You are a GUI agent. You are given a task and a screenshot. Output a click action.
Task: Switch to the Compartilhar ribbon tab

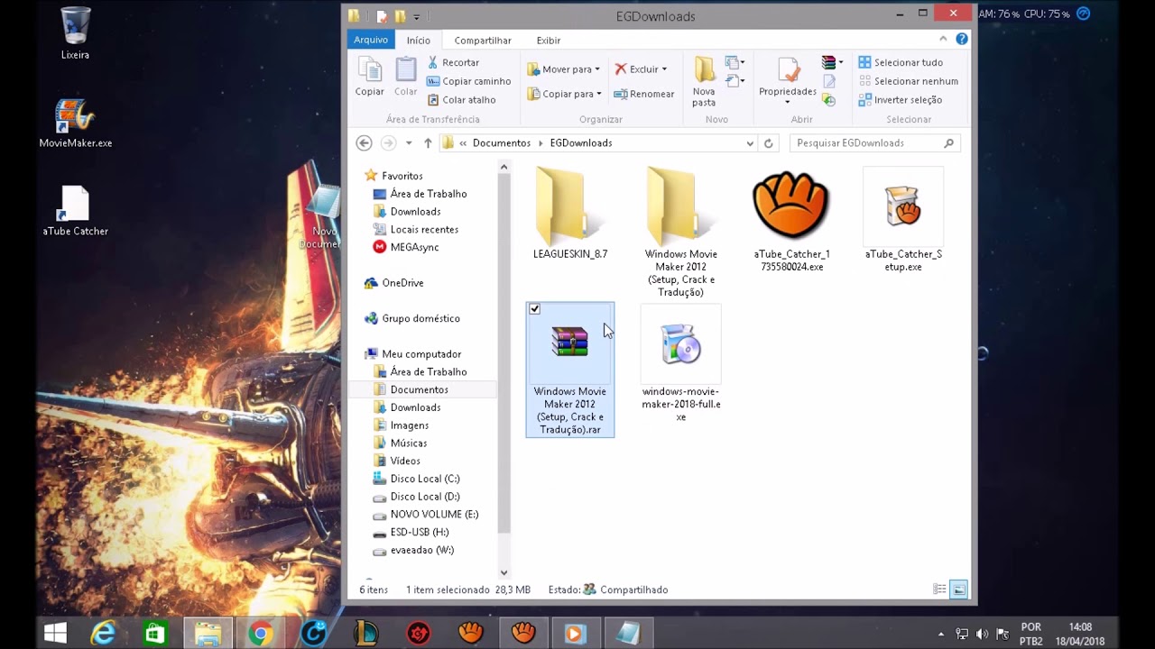[x=483, y=41]
